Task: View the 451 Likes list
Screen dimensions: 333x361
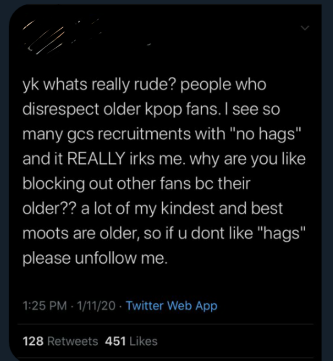Action: click(131, 341)
